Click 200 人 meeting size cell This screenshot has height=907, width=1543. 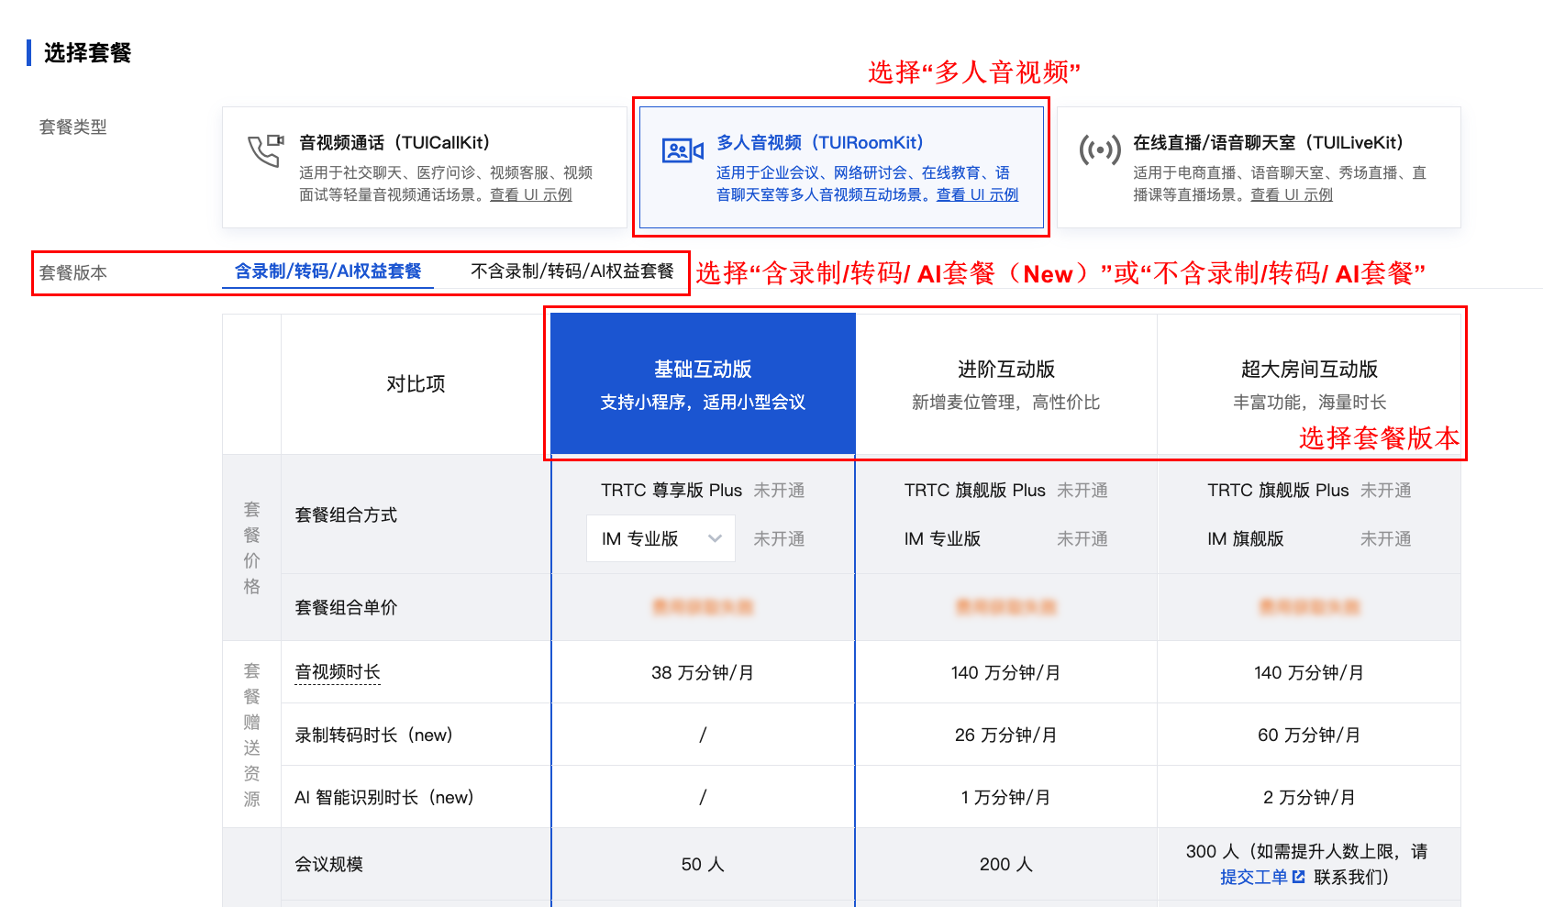[x=1005, y=864]
